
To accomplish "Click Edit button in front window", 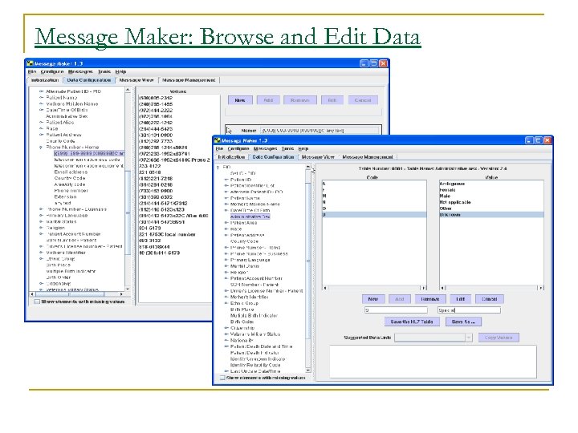I will (461, 299).
